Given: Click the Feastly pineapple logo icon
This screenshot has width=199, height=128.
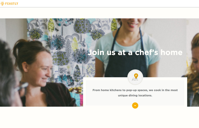Looking at the screenshot, I should click(2, 4).
